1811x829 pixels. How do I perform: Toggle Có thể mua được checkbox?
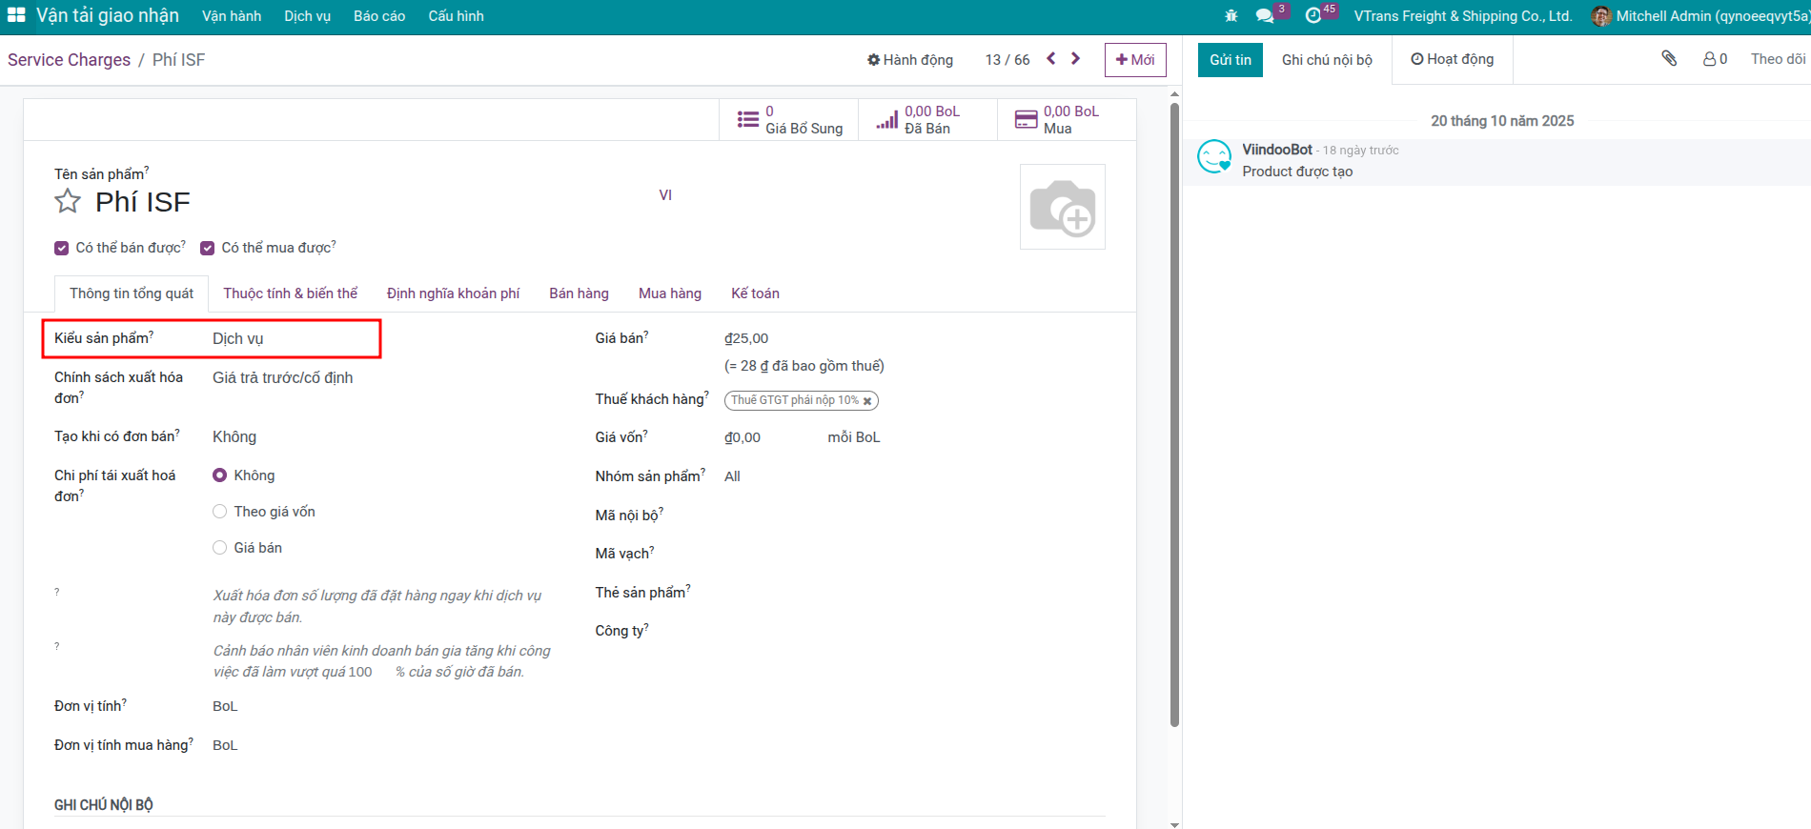[208, 249]
